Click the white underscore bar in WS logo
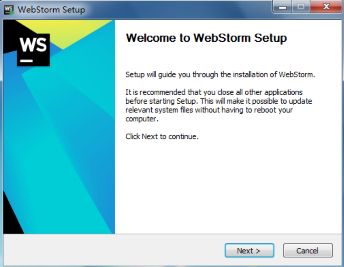The width and height of the screenshot is (344, 267). [x=26, y=61]
